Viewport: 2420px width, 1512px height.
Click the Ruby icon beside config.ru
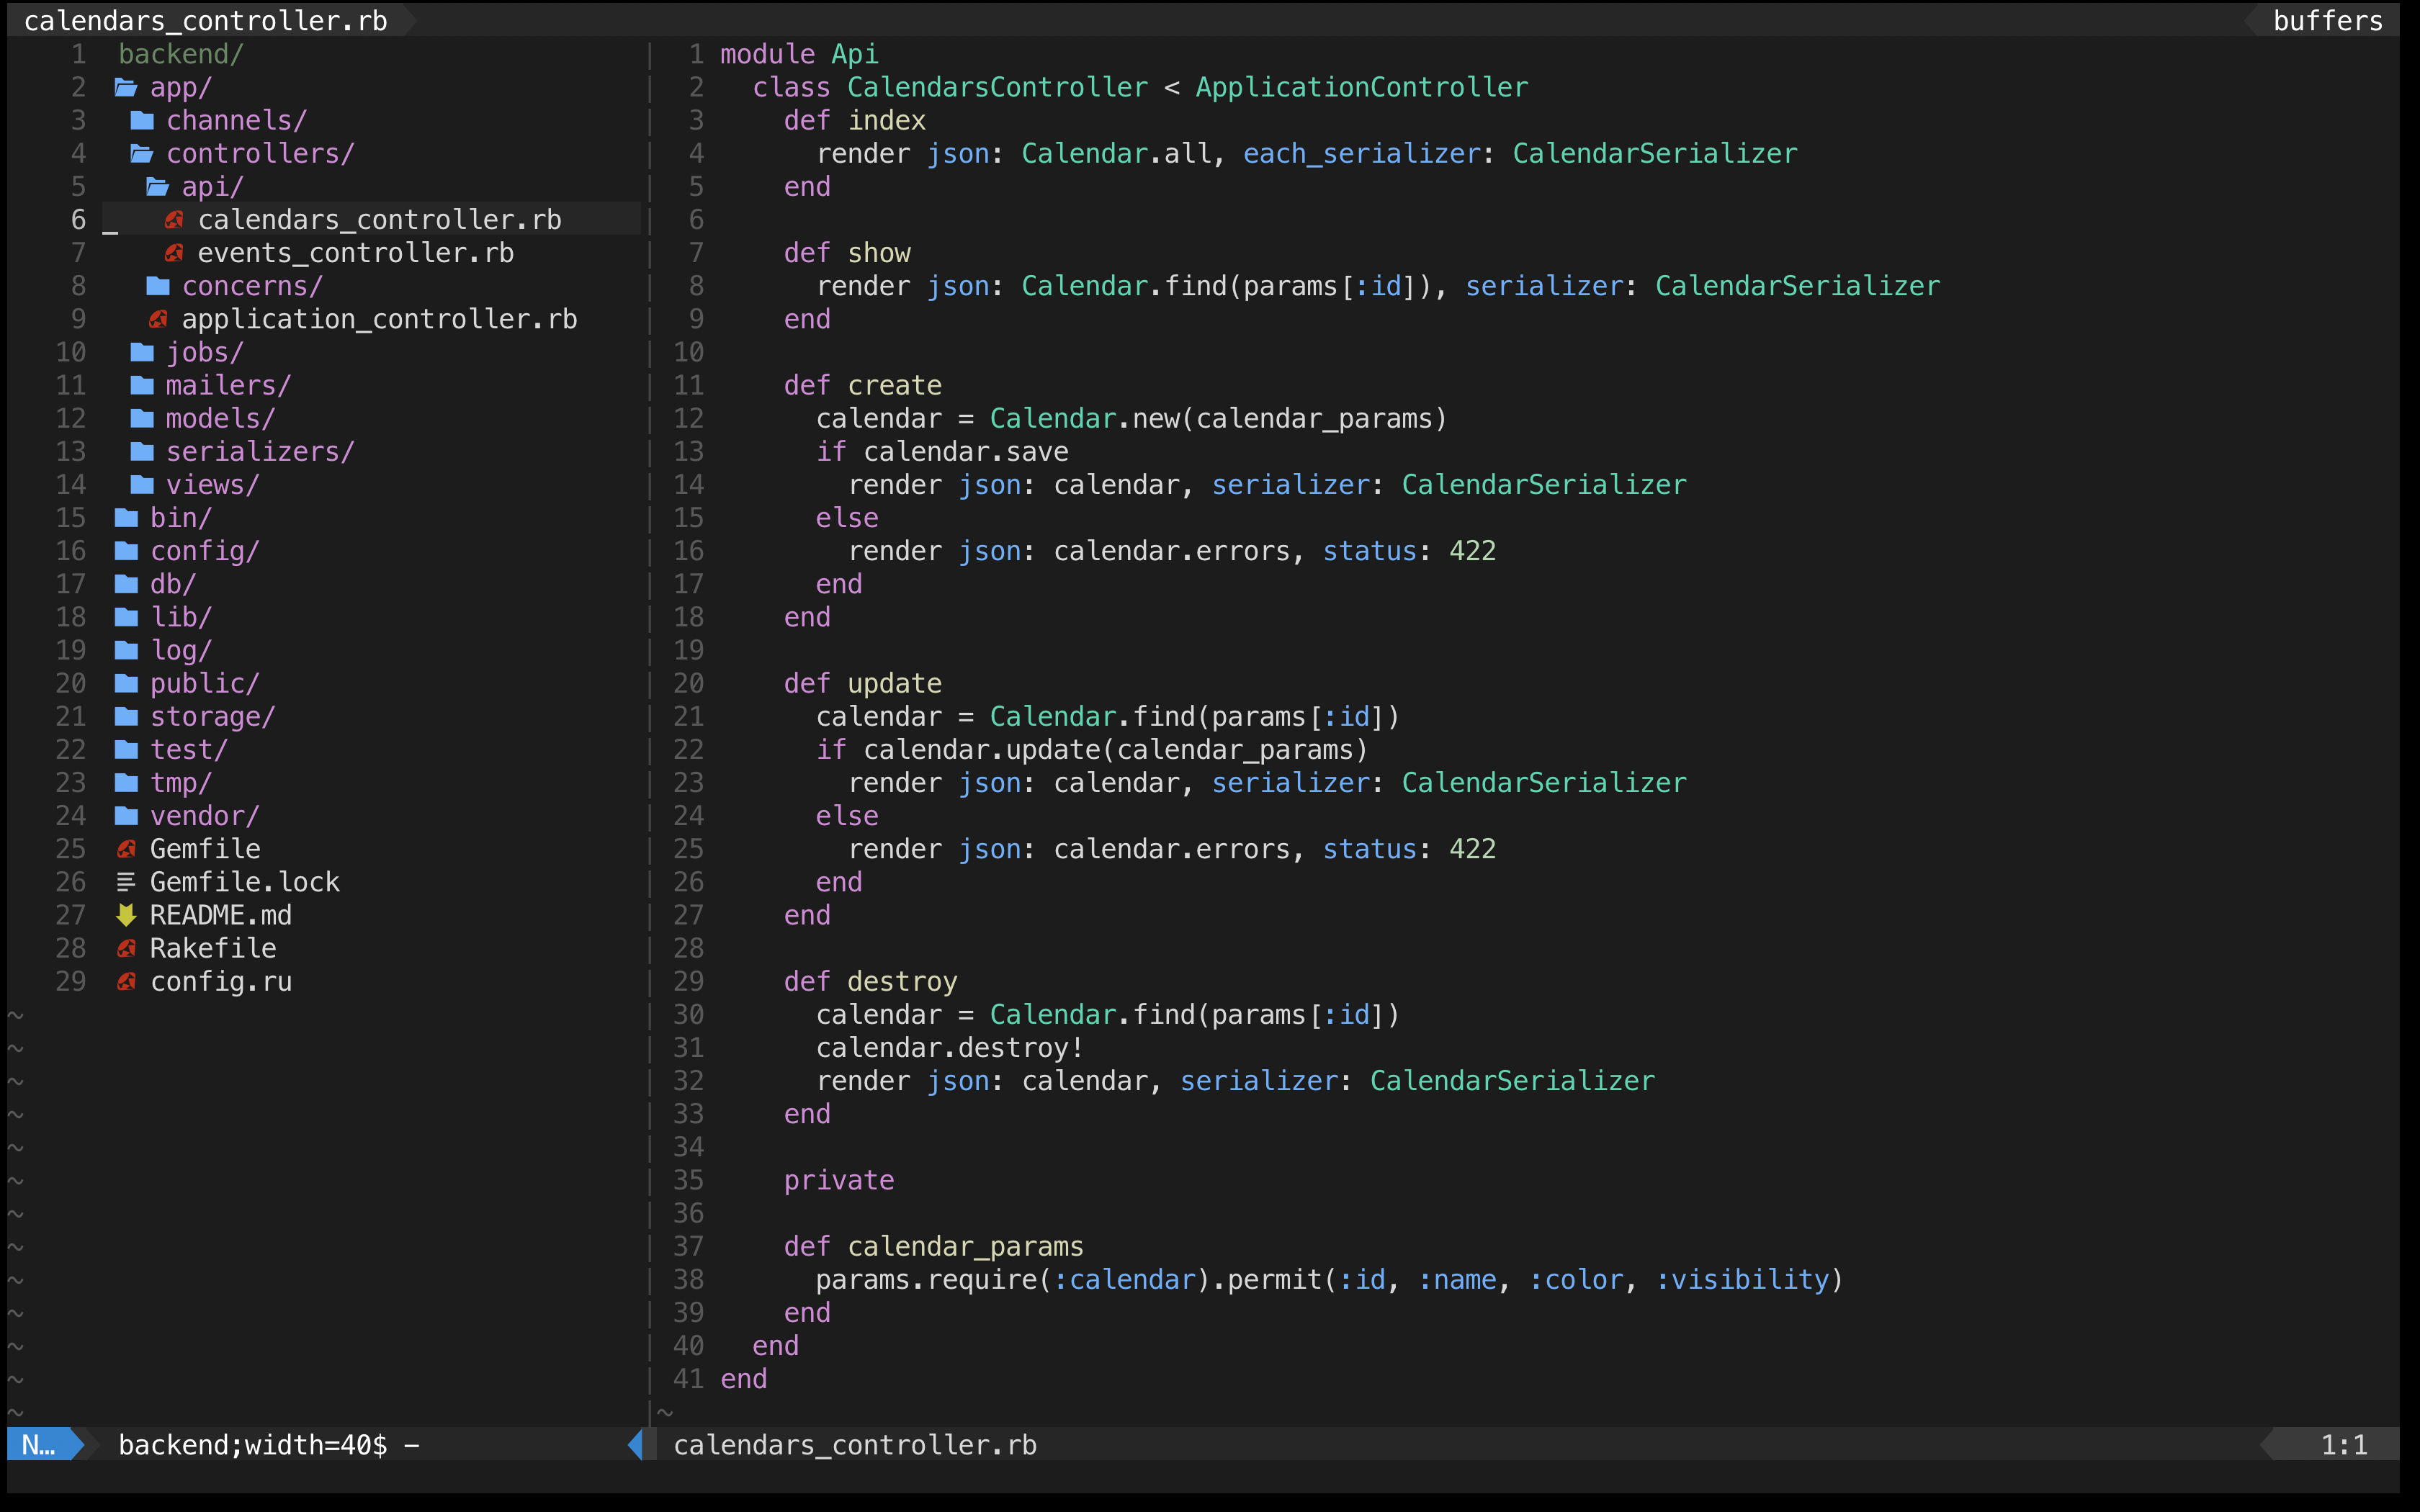tap(126, 981)
